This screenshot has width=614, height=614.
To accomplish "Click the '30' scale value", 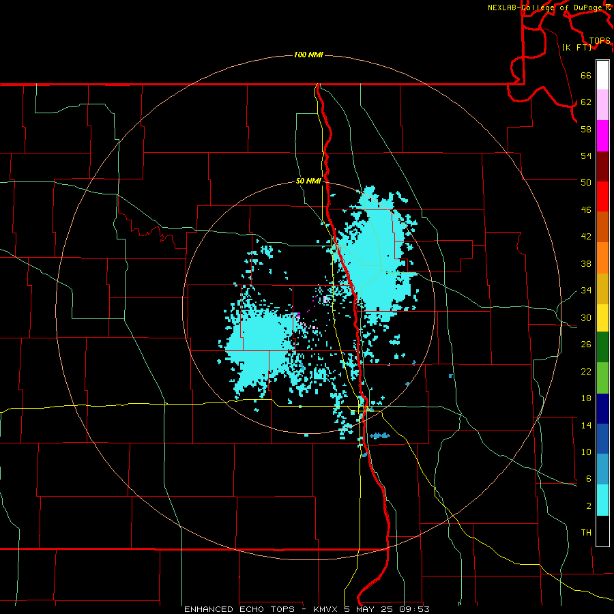I will (586, 317).
